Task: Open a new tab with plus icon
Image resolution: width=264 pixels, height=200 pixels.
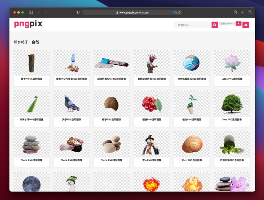Action: pos(242,12)
